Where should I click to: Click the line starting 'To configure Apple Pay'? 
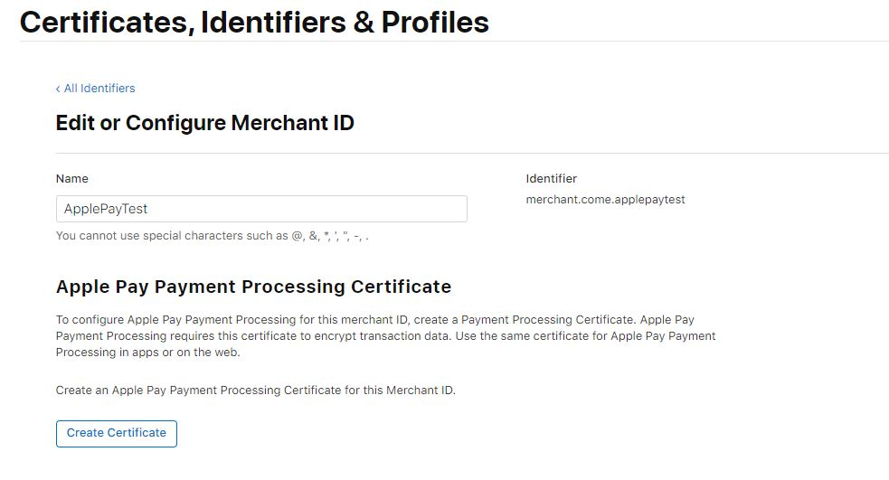click(374, 320)
